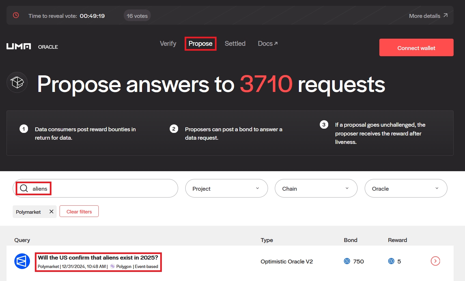
Task: Open the Settled tab
Action: point(235,44)
